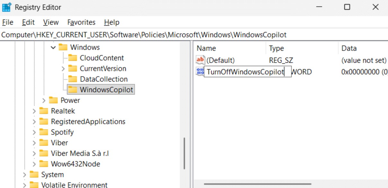Click the Viber Media S.à r.l folder icon
This screenshot has height=188, width=388.
[44, 153]
